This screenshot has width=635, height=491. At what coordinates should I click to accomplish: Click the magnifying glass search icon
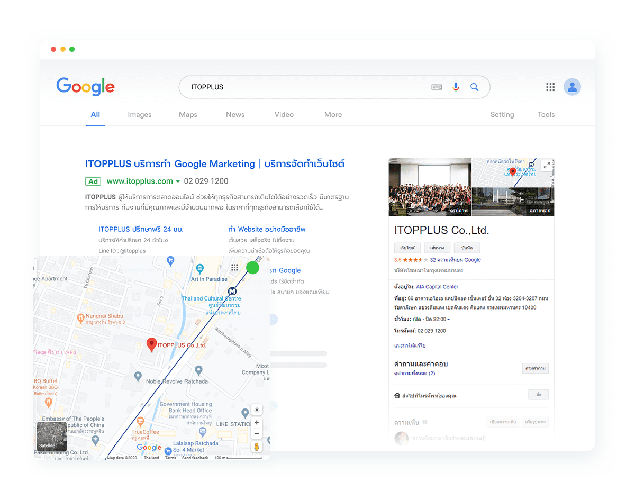point(475,87)
